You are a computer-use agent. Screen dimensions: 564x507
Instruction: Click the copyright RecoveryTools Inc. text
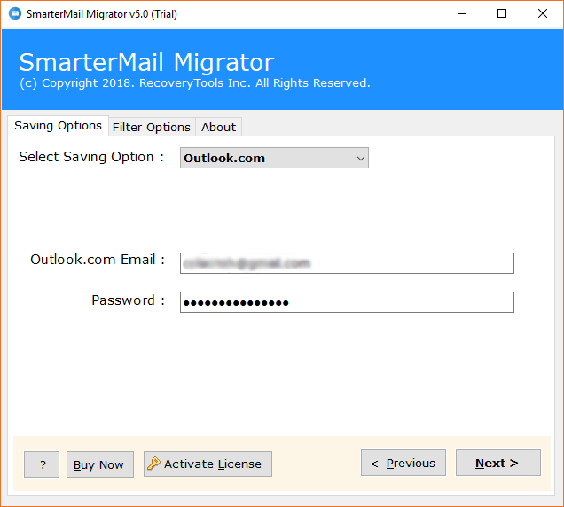(x=194, y=83)
